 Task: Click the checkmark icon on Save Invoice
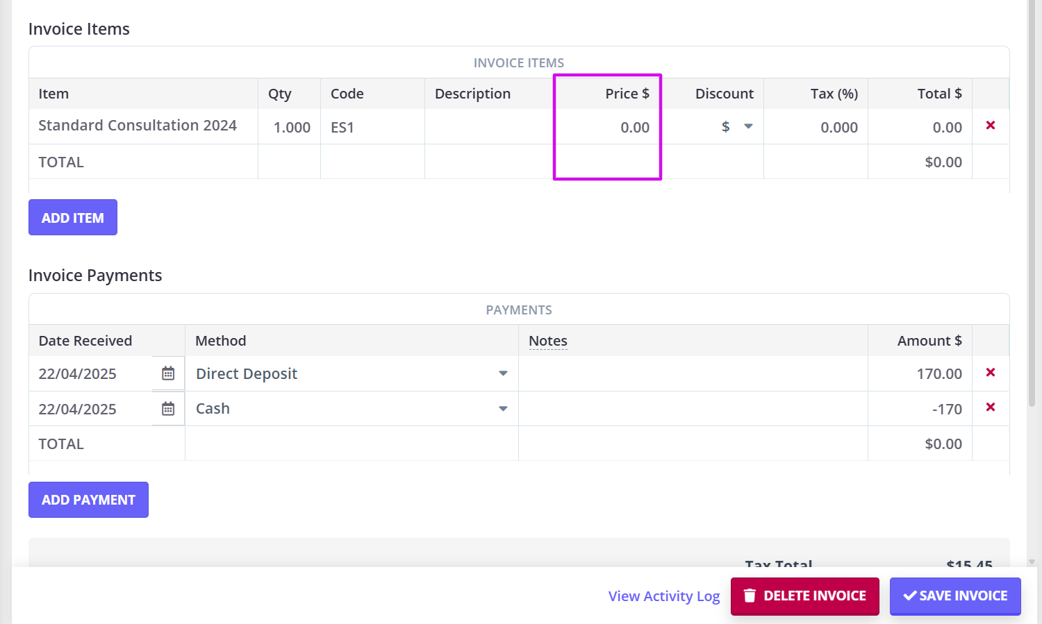tap(910, 596)
